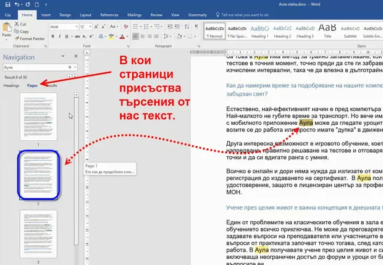The image size is (383, 265).
Task: Cut the selection
Action: [20, 24]
